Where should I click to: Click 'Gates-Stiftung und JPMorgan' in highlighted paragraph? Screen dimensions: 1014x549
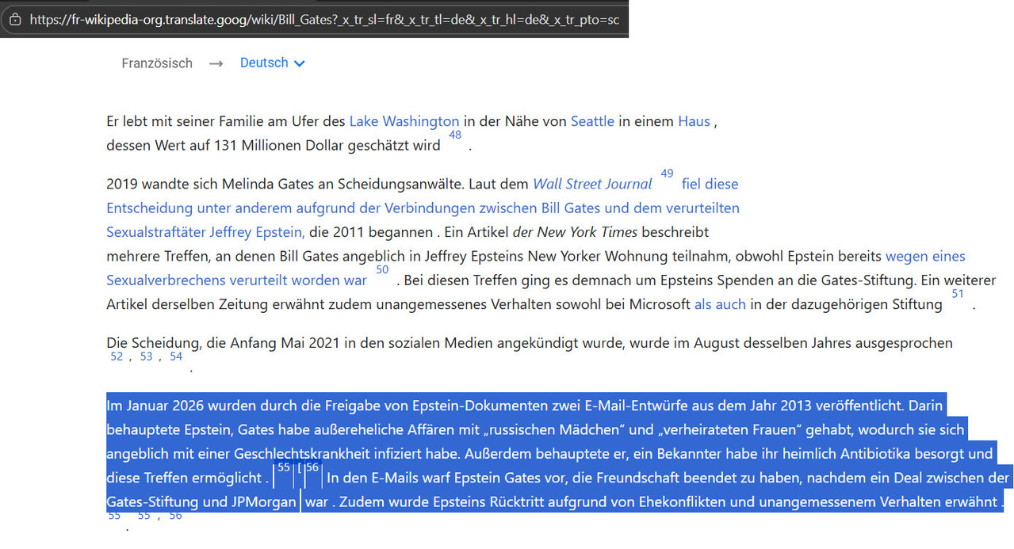(x=201, y=502)
